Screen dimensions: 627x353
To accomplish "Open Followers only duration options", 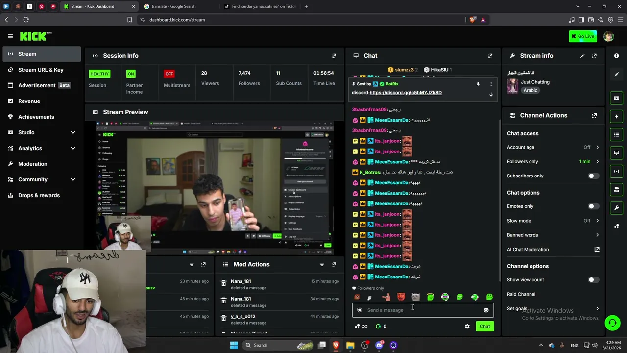I will (x=553, y=161).
